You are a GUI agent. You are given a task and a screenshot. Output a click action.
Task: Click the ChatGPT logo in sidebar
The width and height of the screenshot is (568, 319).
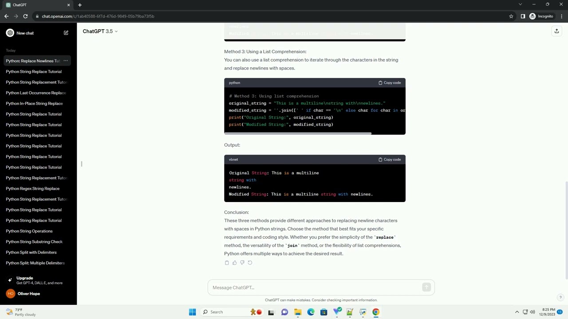tap(10, 33)
